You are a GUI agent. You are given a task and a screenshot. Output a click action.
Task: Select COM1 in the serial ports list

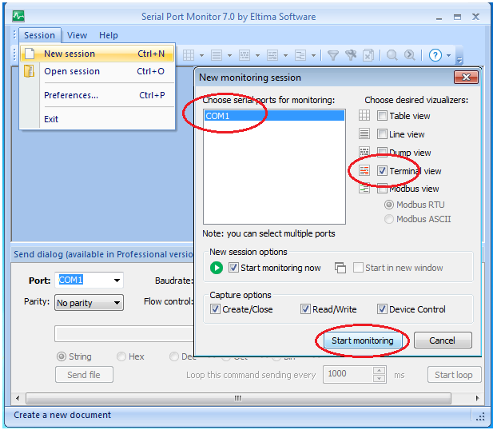[x=275, y=116]
